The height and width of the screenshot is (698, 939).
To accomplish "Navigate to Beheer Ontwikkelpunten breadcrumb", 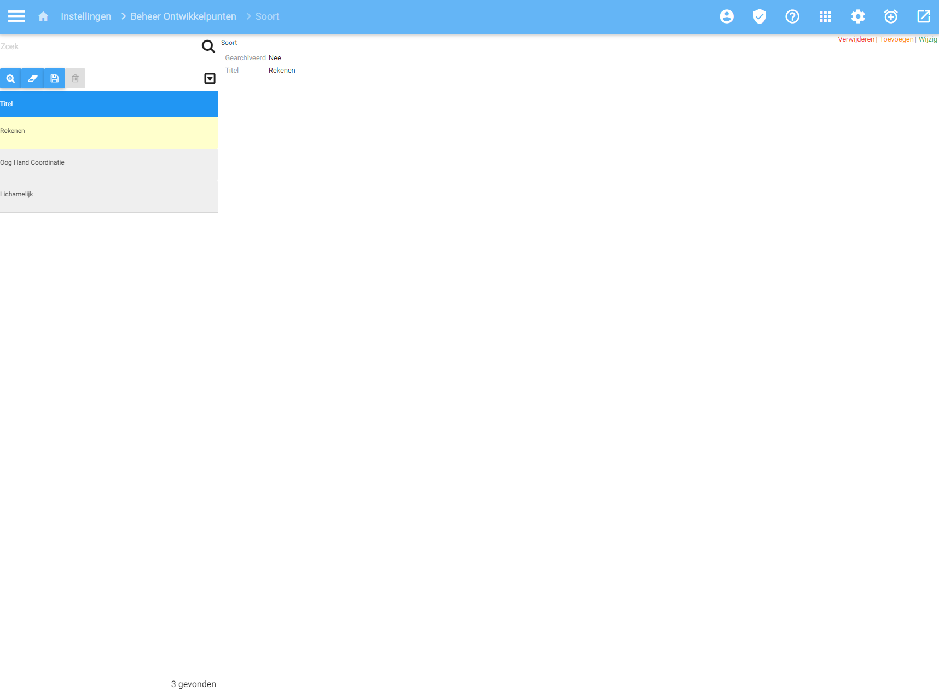I will pos(183,16).
